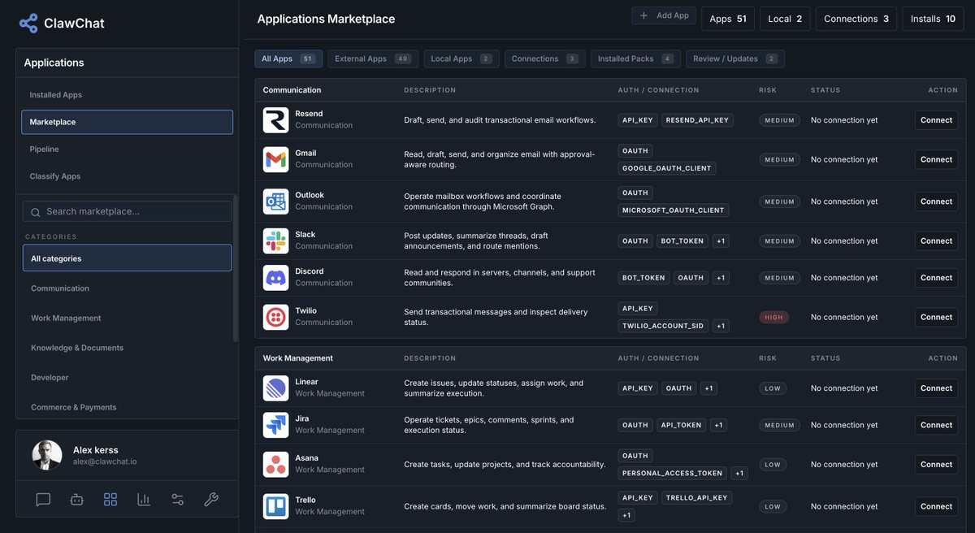Click the HIGH risk badge for Twilio
Viewport: 975px width, 533px height.
coord(773,318)
